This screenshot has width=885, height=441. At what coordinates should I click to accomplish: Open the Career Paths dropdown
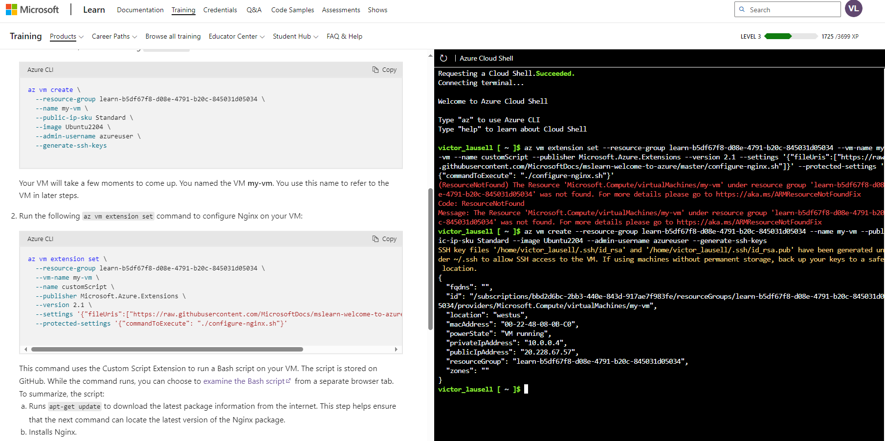pos(114,36)
